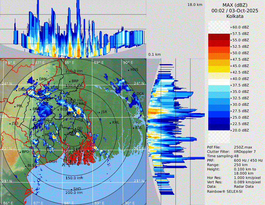The height and width of the screenshot is (205, 265).
Task: Select the BSL station marker
Action: coord(133,128)
